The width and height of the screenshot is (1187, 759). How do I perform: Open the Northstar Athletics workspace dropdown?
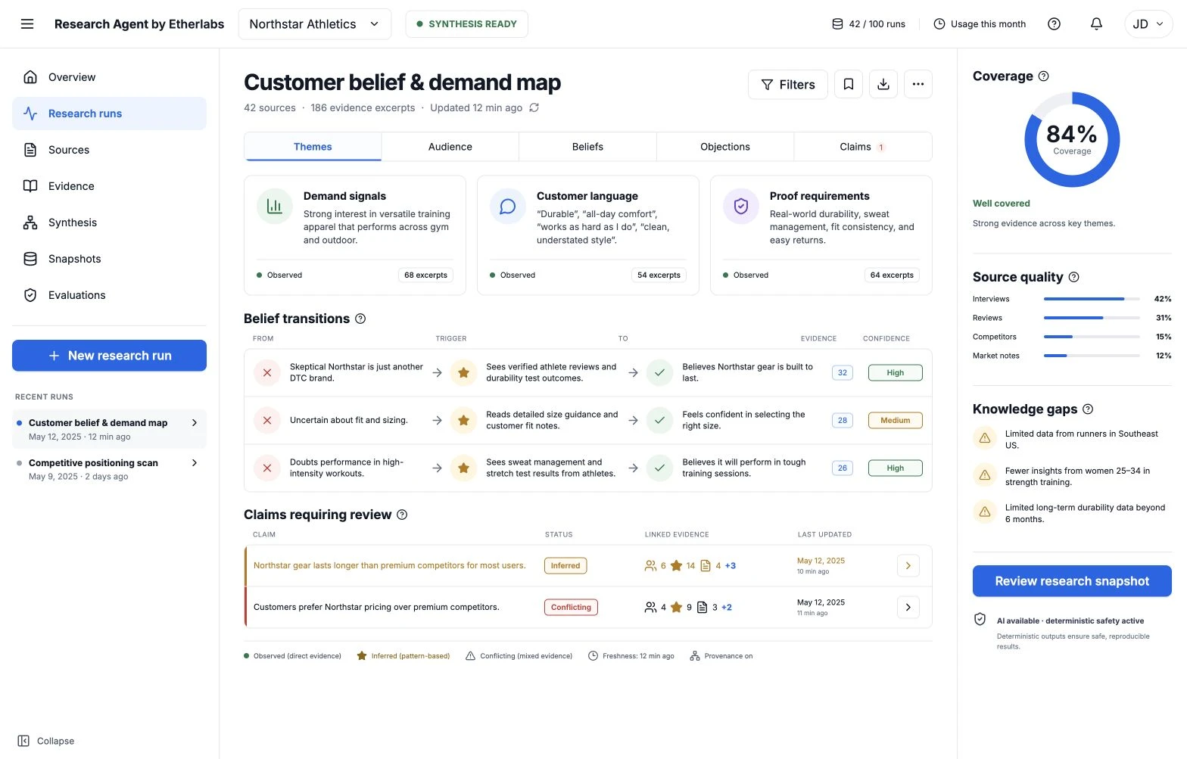coord(315,24)
